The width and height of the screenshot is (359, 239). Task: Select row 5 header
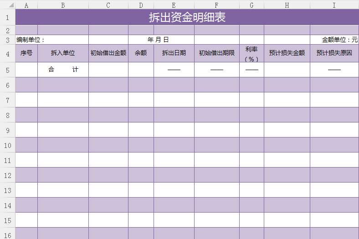(7, 70)
